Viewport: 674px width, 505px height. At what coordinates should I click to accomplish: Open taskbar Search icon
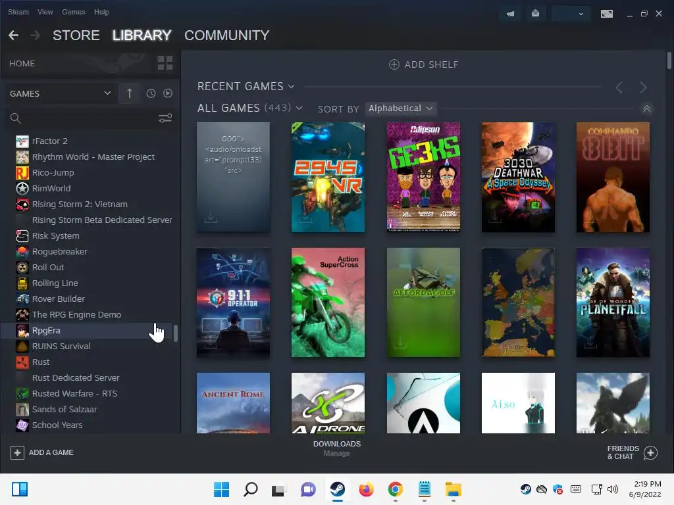click(251, 489)
